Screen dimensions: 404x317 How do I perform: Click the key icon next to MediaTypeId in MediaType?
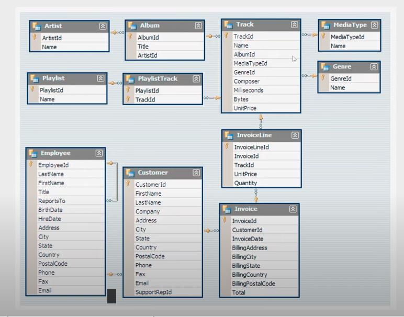(x=323, y=37)
